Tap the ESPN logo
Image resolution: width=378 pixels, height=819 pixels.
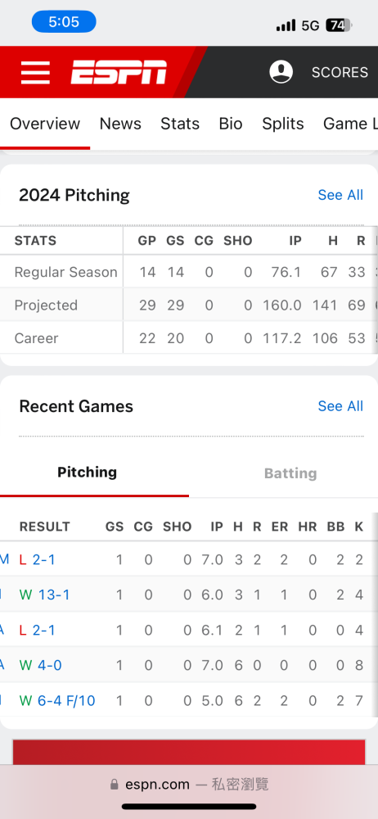pos(119,72)
